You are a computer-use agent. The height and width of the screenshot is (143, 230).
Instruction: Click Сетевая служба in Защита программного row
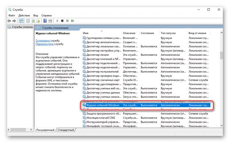click(198, 113)
